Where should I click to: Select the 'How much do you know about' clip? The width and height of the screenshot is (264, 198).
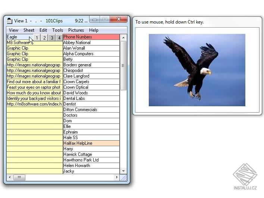click(x=35, y=93)
